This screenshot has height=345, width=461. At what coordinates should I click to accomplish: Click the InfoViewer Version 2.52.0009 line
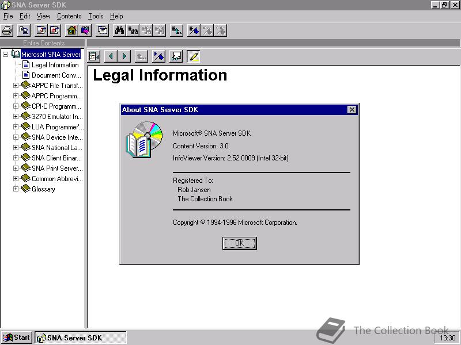click(231, 158)
